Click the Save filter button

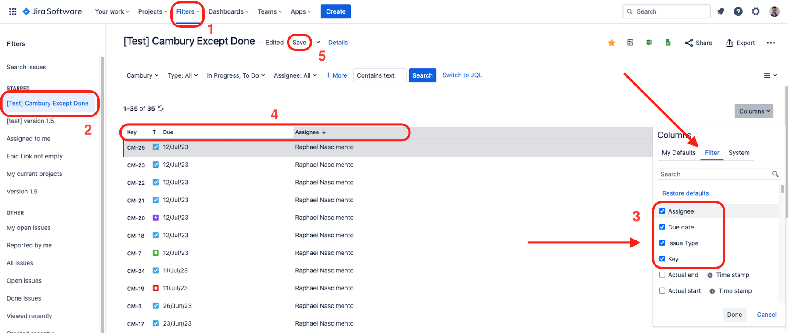tap(299, 43)
